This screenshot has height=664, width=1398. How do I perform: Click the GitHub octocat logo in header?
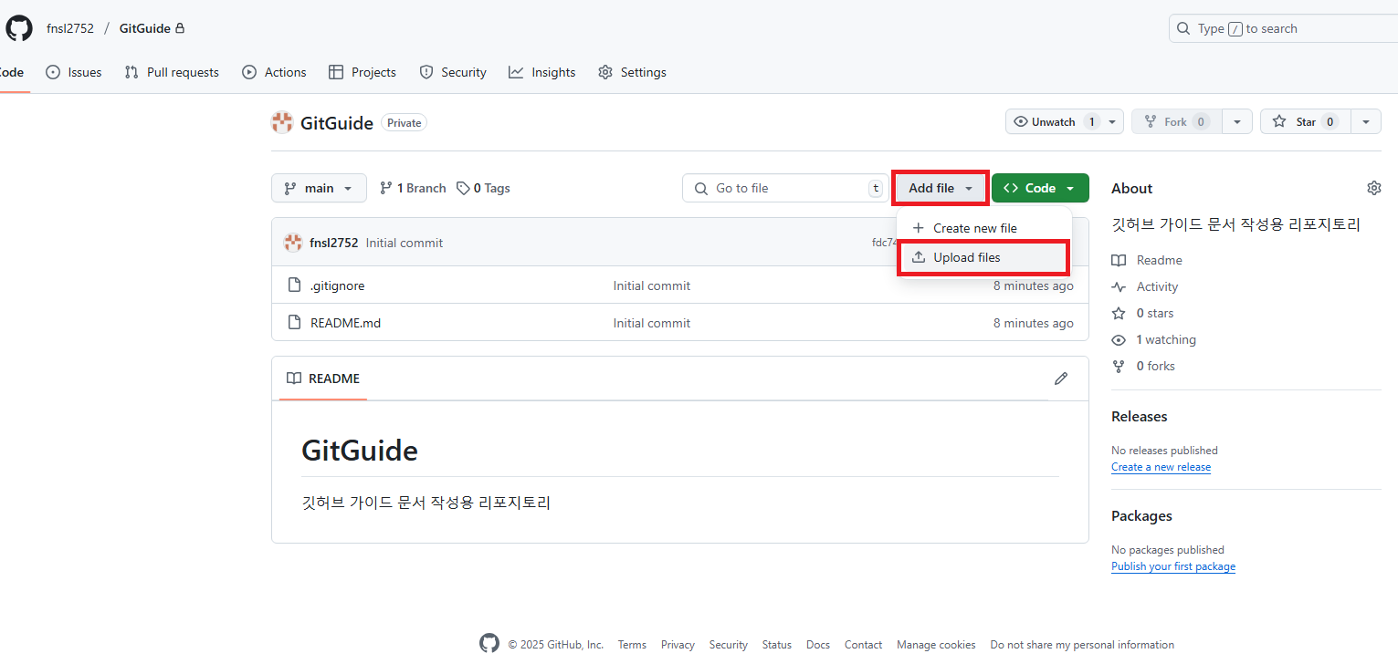18,28
